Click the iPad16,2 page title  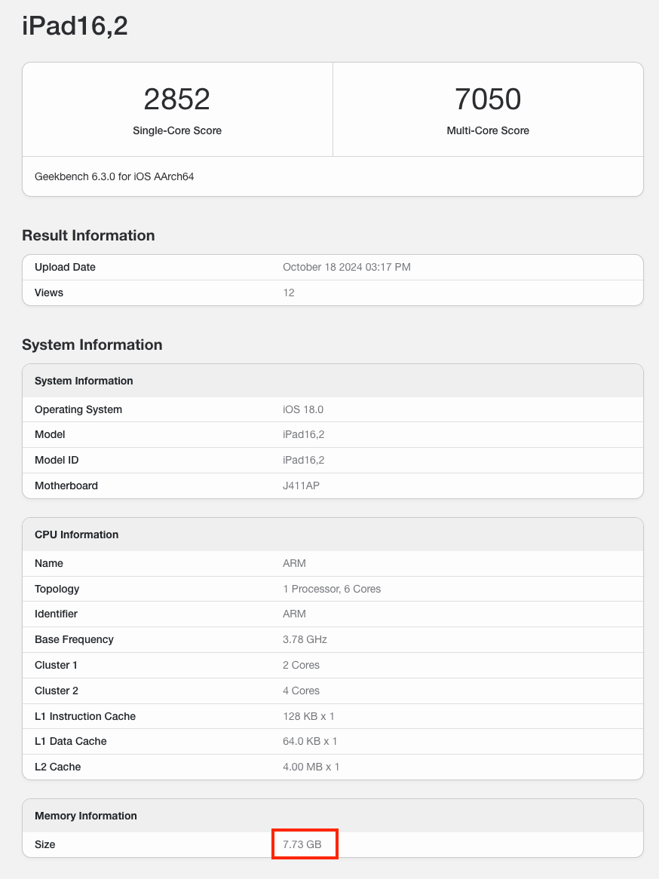(75, 26)
